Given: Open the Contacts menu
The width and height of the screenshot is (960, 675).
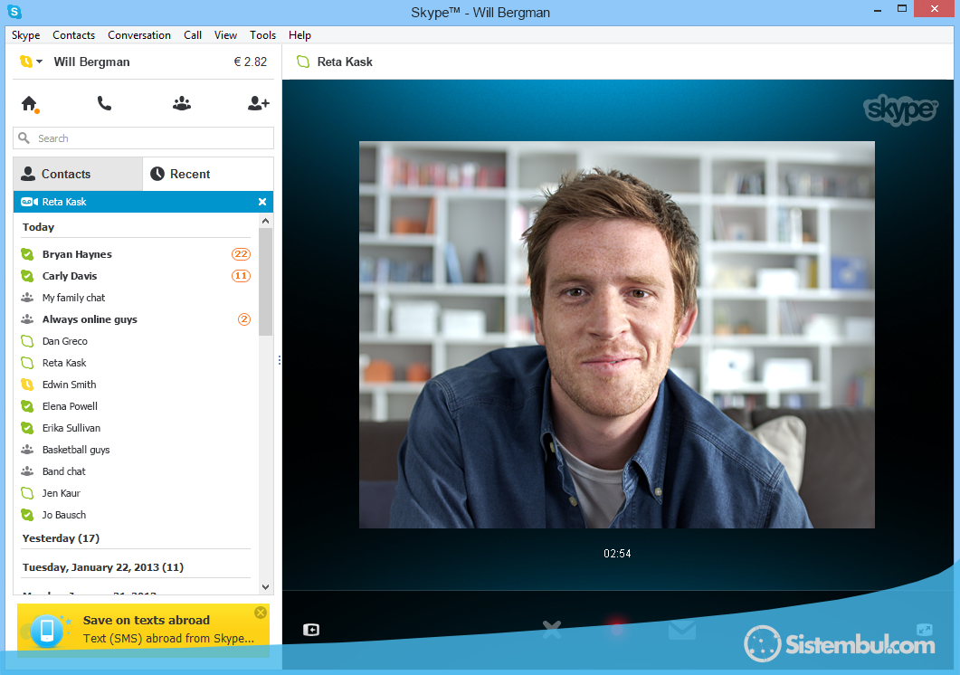Looking at the screenshot, I should click(x=73, y=35).
